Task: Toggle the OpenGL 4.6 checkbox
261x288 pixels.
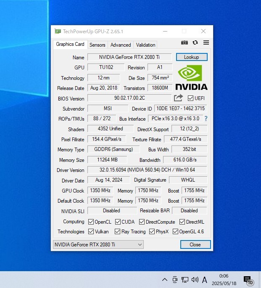Action: [x=175, y=231]
